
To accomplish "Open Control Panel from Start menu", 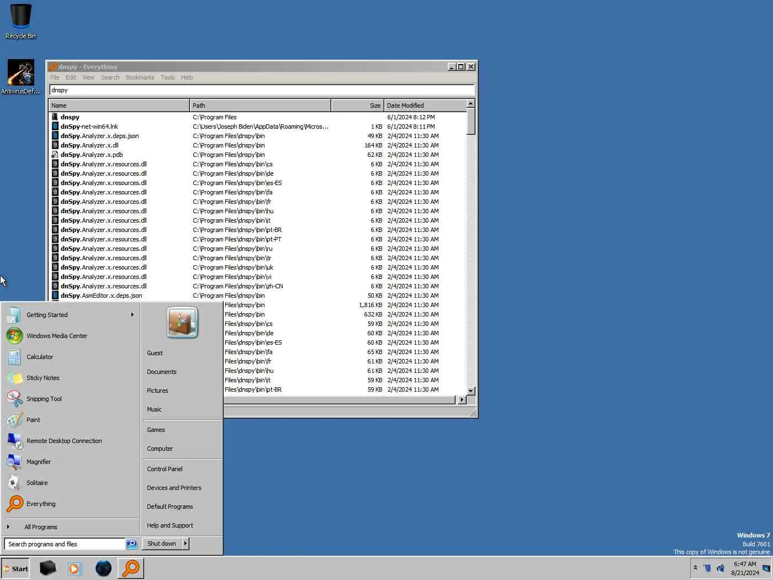I will [165, 469].
